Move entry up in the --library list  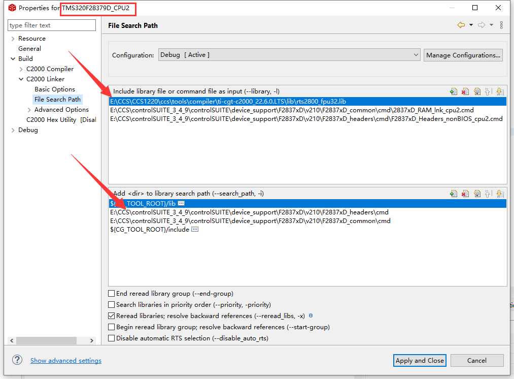488,91
